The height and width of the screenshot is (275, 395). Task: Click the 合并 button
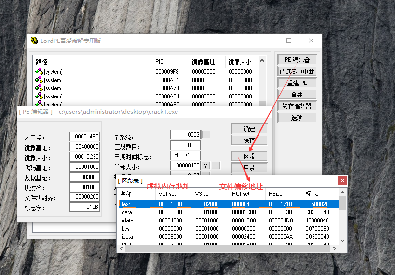pyautogui.click(x=297, y=95)
